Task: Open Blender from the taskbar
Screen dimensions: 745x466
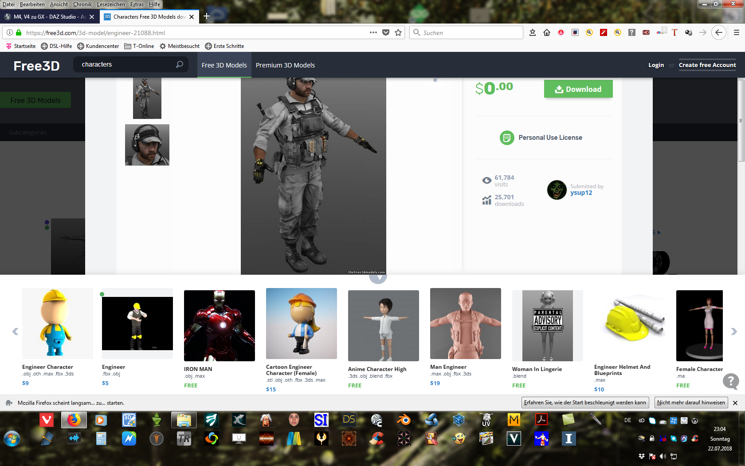Action: click(404, 420)
